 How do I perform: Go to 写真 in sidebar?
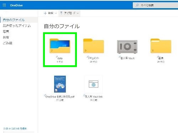click(x=6, y=32)
